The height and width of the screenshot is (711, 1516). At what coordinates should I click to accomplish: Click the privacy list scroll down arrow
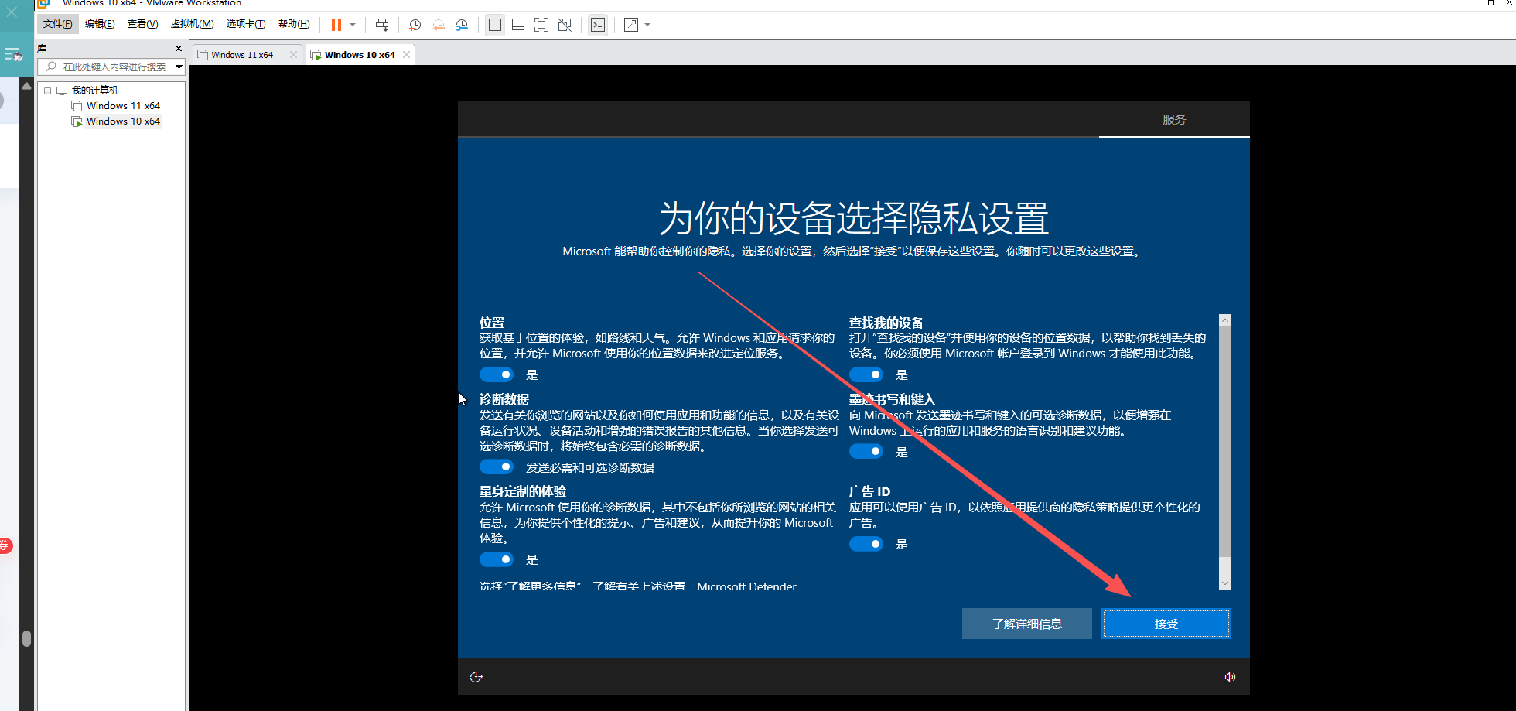click(1225, 583)
